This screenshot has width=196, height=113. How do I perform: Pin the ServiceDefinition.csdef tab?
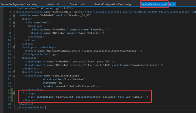tap(170, 4)
